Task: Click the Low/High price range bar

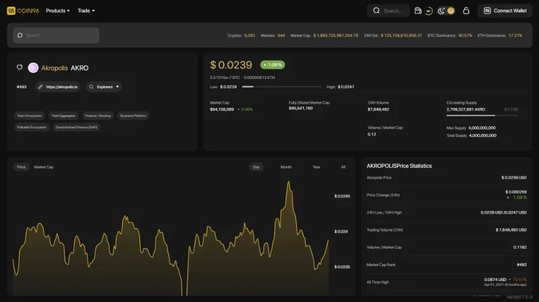Action: click(281, 87)
